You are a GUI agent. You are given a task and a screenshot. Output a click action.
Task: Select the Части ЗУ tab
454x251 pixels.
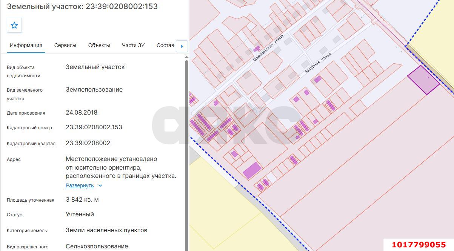133,45
